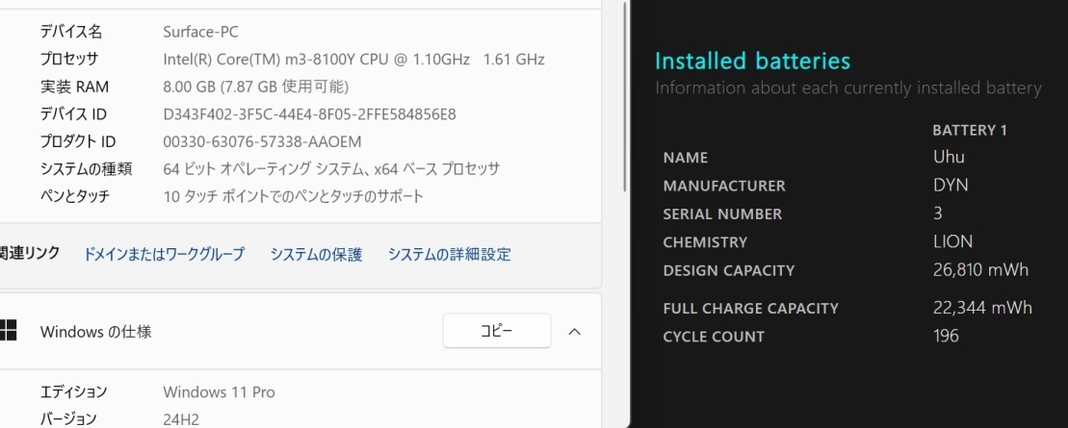Select the version value 24H2
Screen dimensions: 1068x428
pyautogui.click(x=181, y=419)
